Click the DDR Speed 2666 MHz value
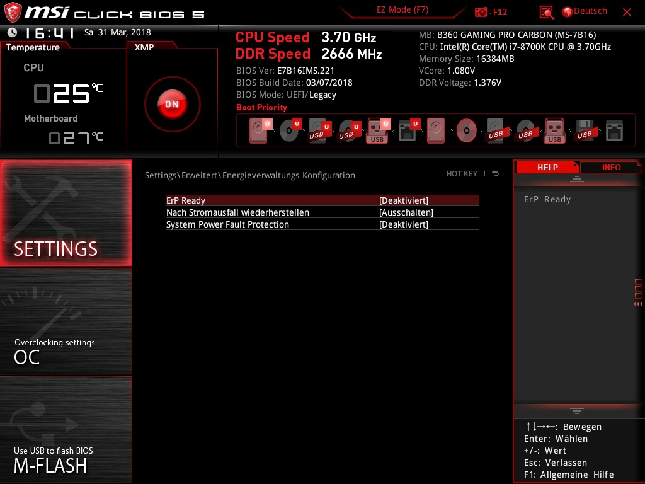This screenshot has width=645, height=484. 351,54
